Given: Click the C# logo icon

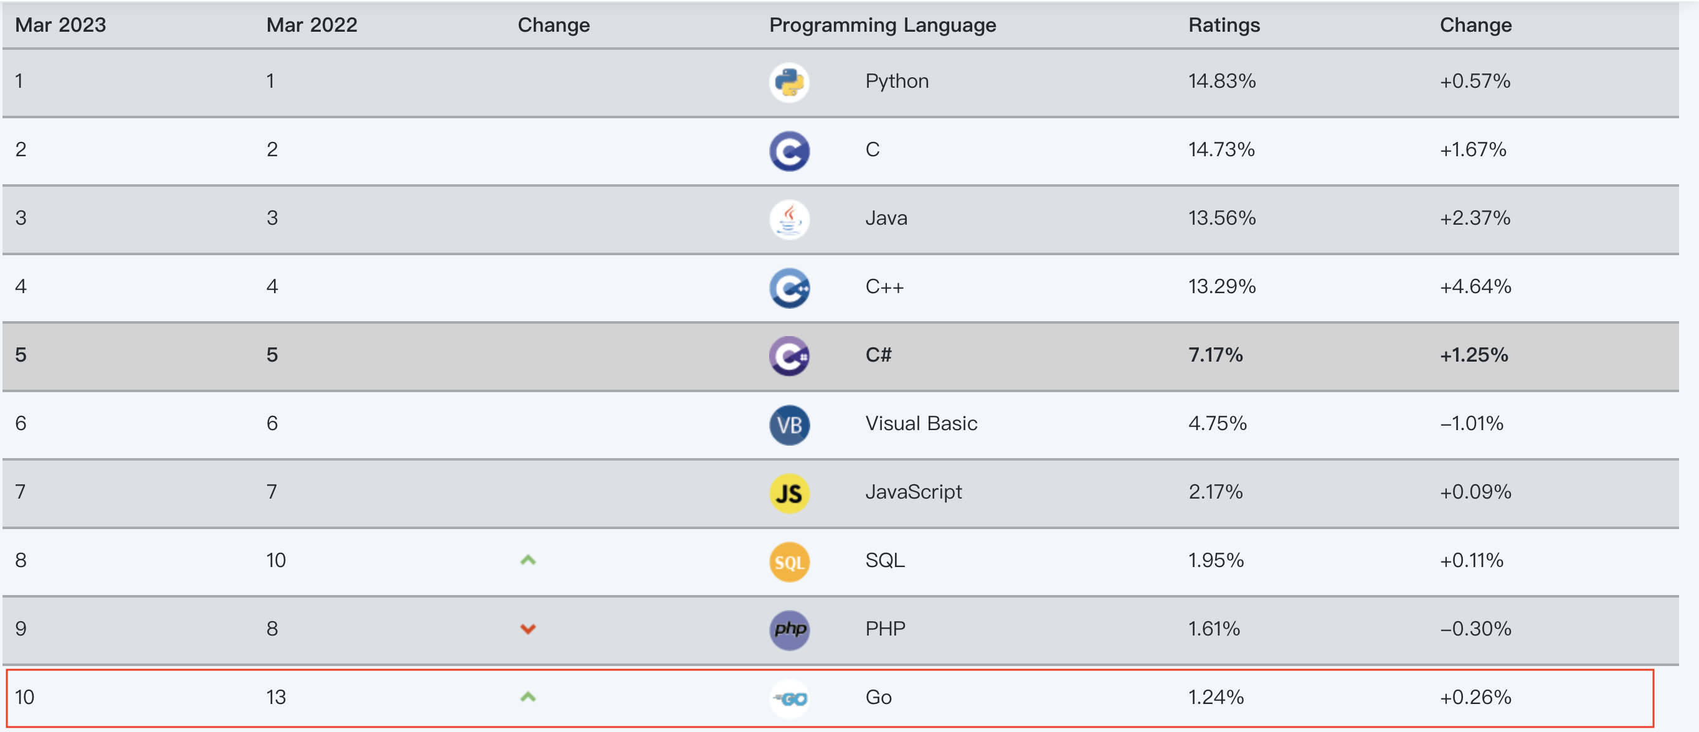Looking at the screenshot, I should click(789, 356).
